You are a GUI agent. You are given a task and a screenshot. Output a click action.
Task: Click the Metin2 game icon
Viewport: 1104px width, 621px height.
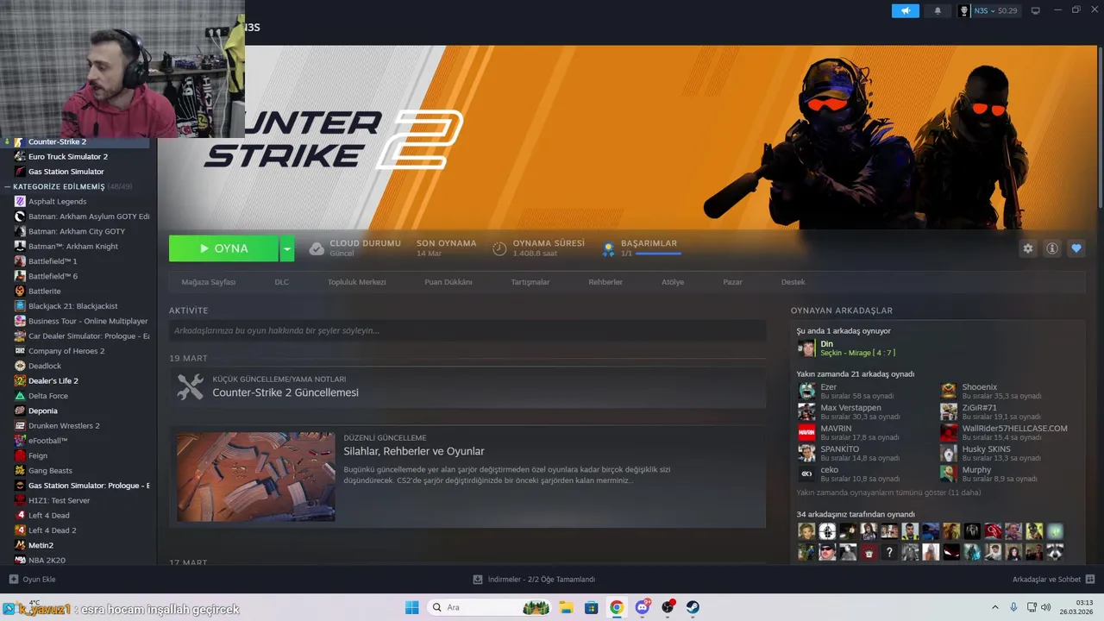[x=20, y=545]
